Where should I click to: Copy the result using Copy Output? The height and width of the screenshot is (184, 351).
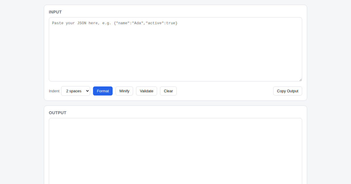click(x=288, y=91)
